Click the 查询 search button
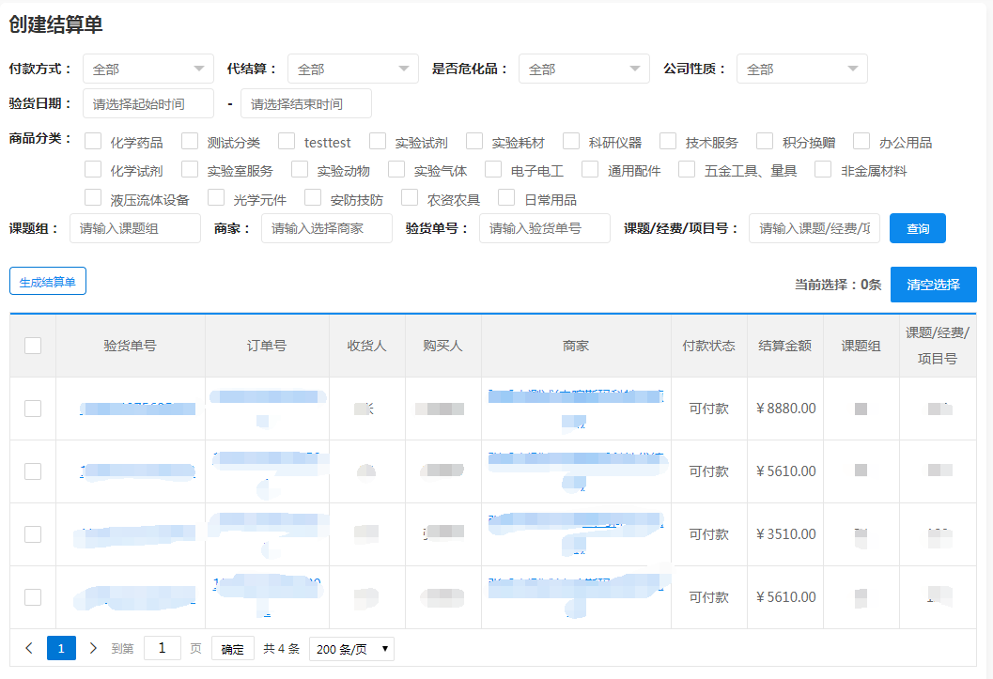The height and width of the screenshot is (679, 993). click(x=917, y=228)
